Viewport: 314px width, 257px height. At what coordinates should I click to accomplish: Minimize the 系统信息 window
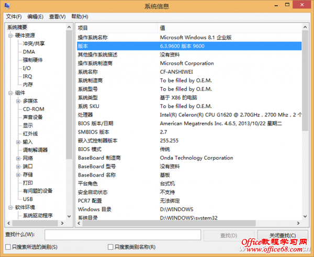tap(276, 5)
